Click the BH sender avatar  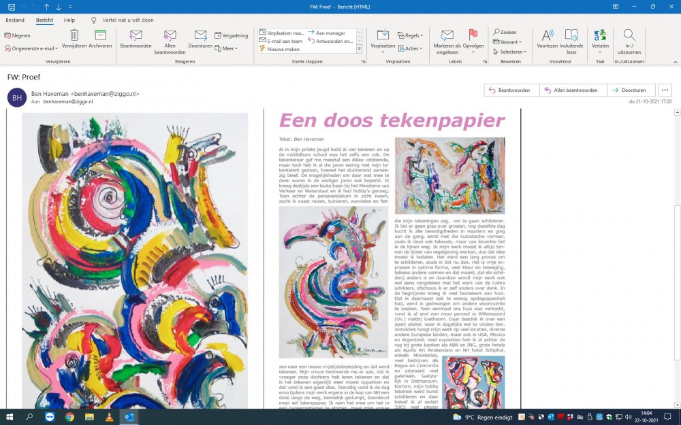click(17, 98)
